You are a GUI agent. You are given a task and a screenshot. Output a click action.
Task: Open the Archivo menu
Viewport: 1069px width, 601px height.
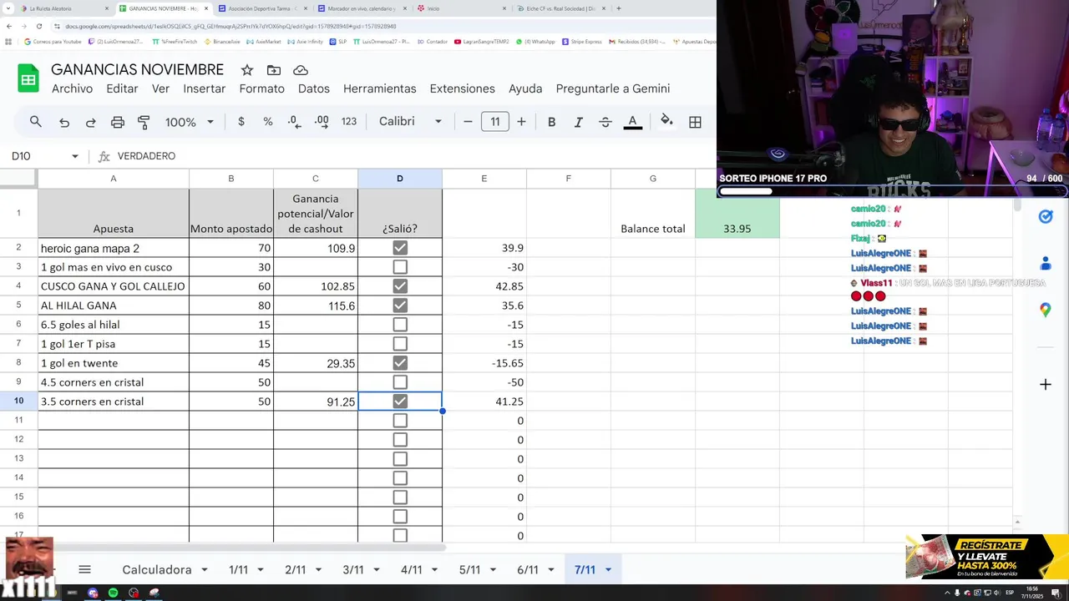pyautogui.click(x=72, y=88)
